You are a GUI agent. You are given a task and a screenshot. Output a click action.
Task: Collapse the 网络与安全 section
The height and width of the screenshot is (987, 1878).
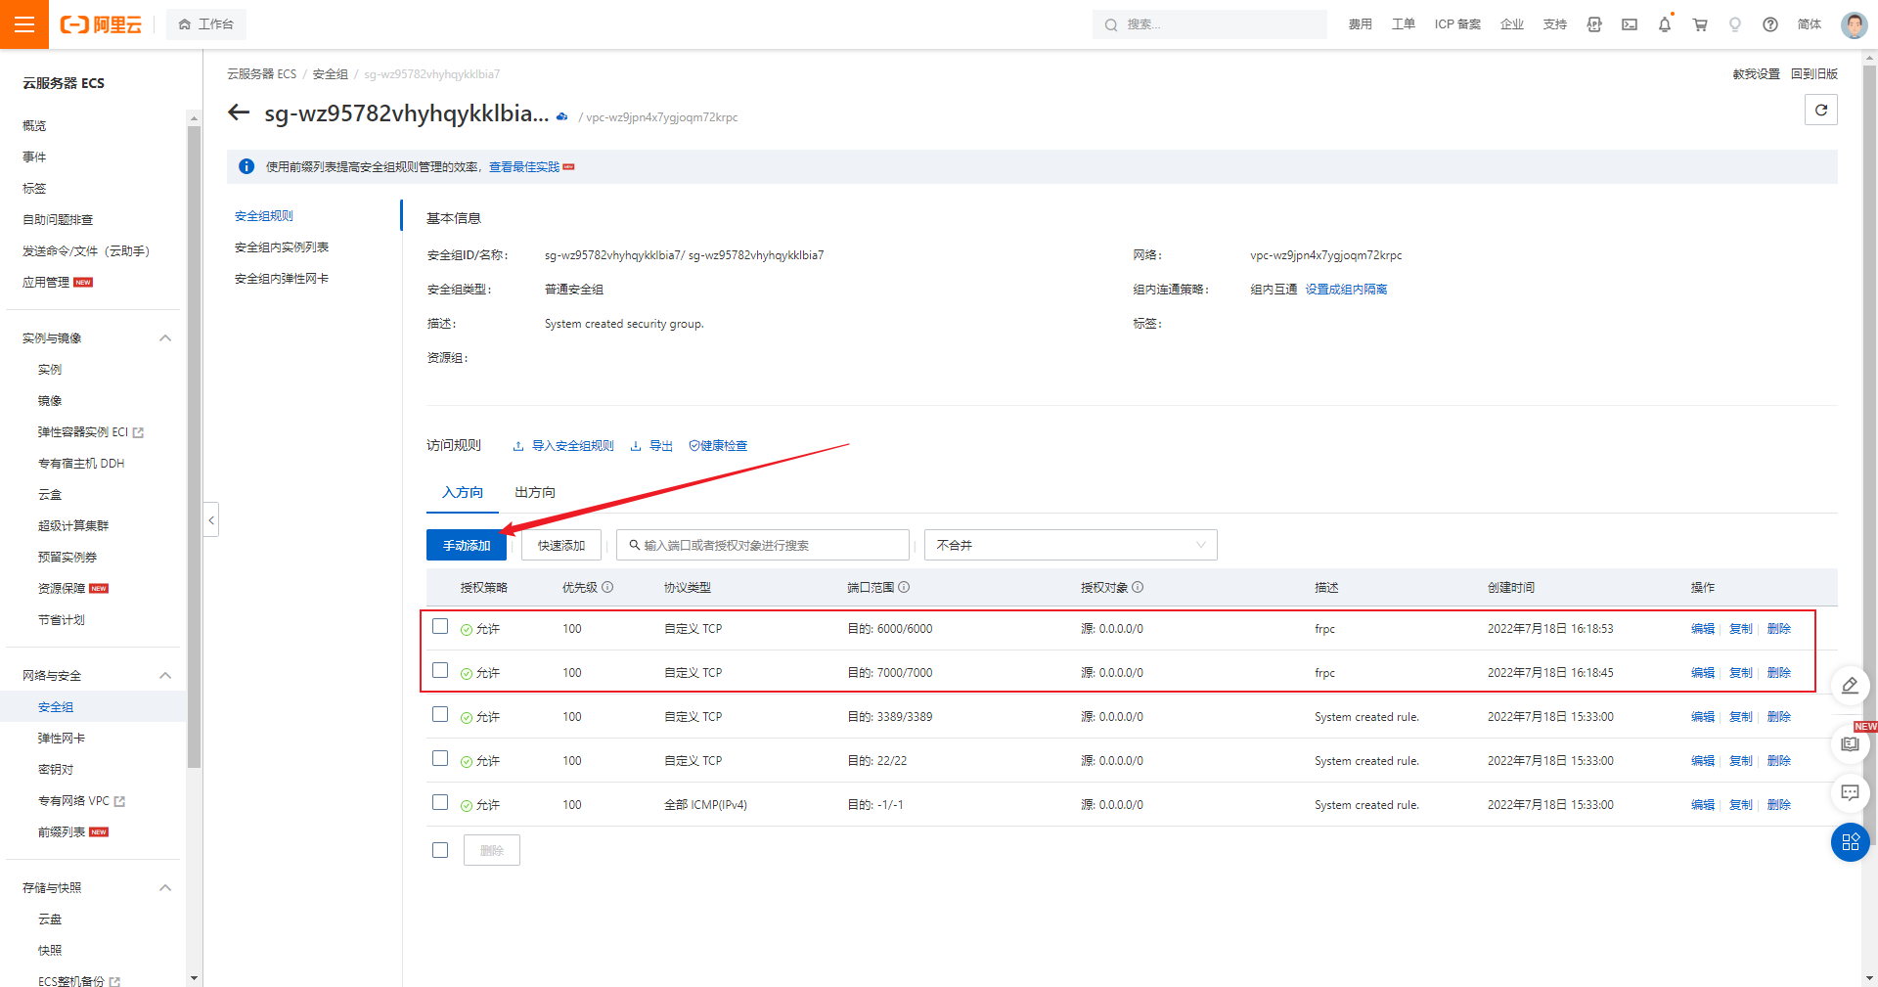point(165,676)
